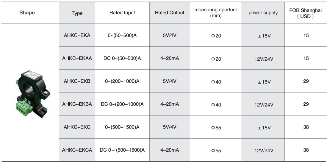Click the 12V/24V supply for AHKC-EKAA
Image resolution: width=327 pixels, height=163 pixels.
264,59
